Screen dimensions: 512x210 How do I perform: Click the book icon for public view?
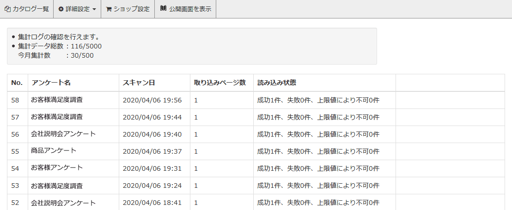[x=163, y=9]
